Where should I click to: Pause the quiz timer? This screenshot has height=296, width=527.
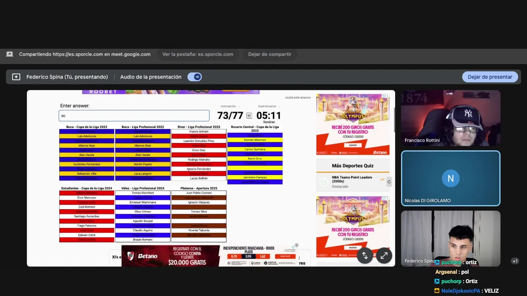point(249,116)
